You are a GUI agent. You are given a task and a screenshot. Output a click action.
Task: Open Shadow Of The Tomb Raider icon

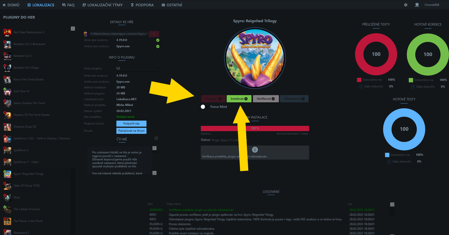[7, 115]
